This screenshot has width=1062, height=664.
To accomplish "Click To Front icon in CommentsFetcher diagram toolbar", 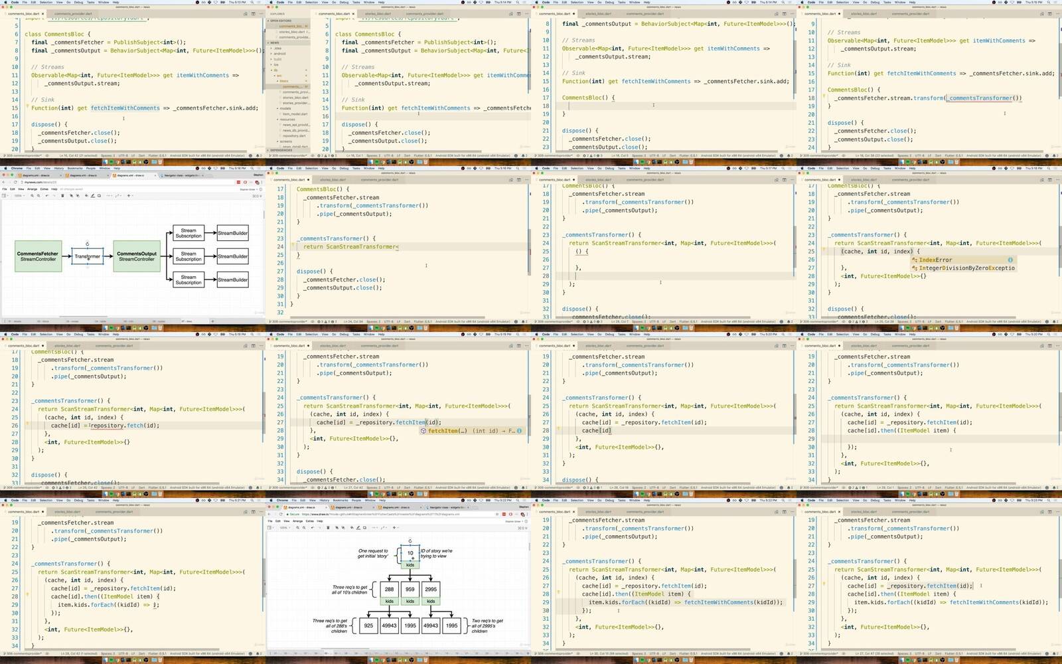I will [x=71, y=195].
